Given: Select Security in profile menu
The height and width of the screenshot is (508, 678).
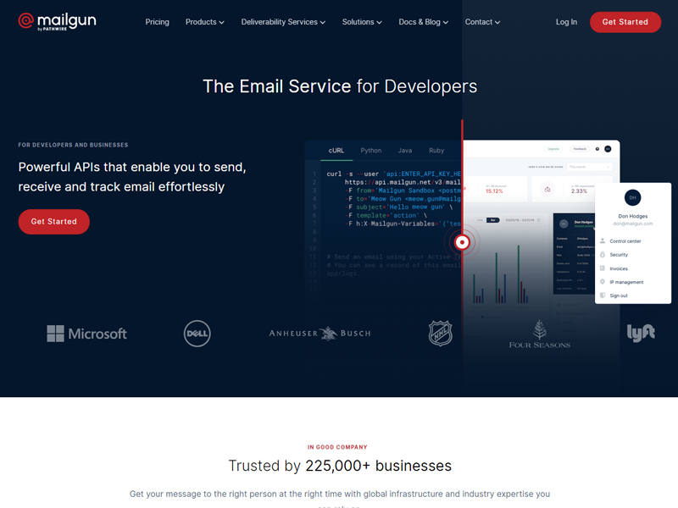Looking at the screenshot, I should [x=619, y=255].
